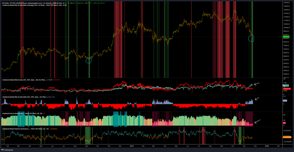Click the 0.22 ratio value tag
Screen dimensions: 294x152
[x=285, y=101]
